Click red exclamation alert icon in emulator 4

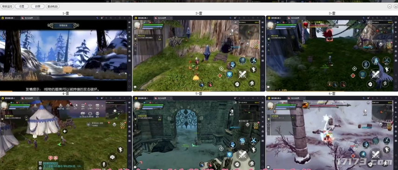tap(50, 157)
